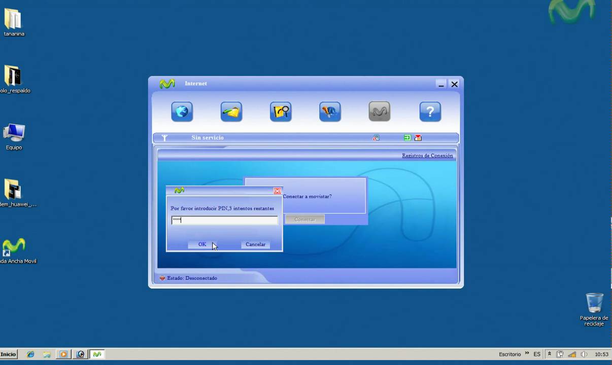Click the gray Movistar logo button

point(380,112)
